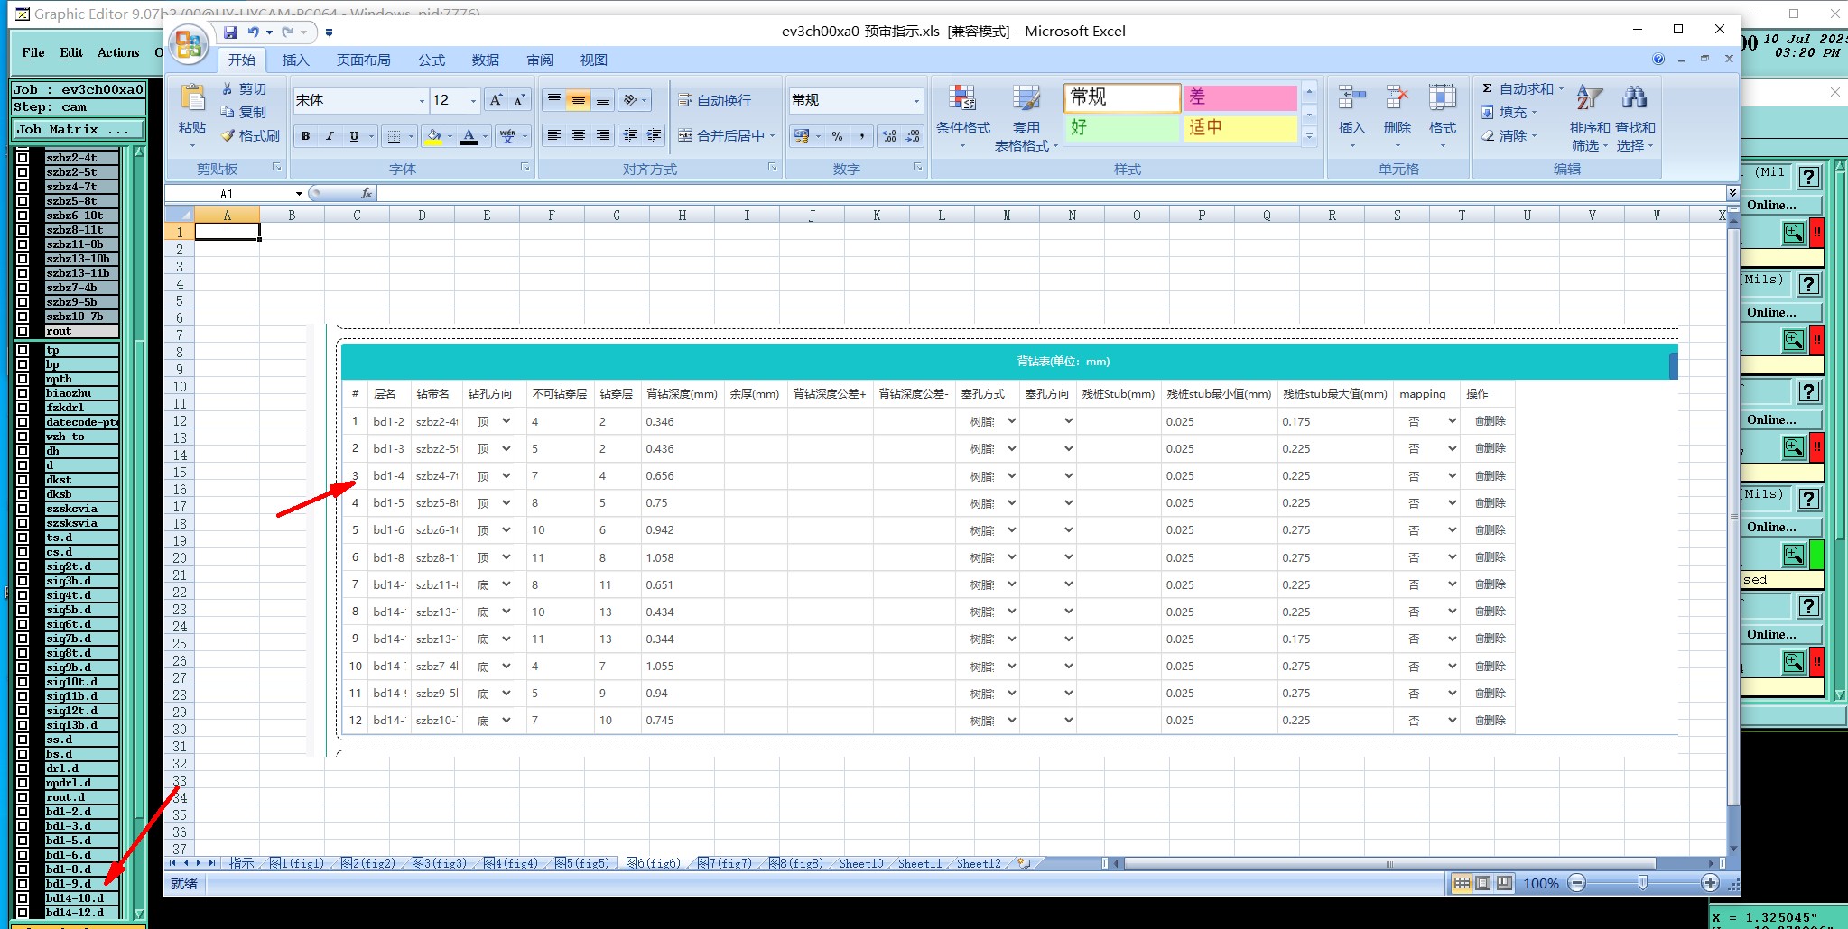Open the File menu in Graphic Editor
Viewport: 1848px width, 929px height.
click(x=33, y=52)
